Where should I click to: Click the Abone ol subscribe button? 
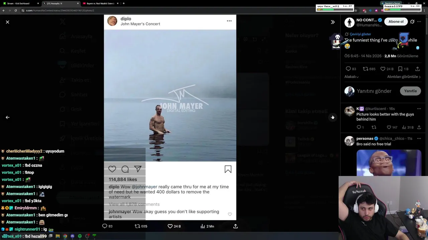pyautogui.click(x=396, y=21)
